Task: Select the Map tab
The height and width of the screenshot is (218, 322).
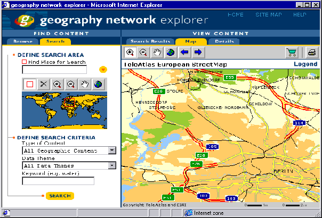Action: click(x=191, y=41)
